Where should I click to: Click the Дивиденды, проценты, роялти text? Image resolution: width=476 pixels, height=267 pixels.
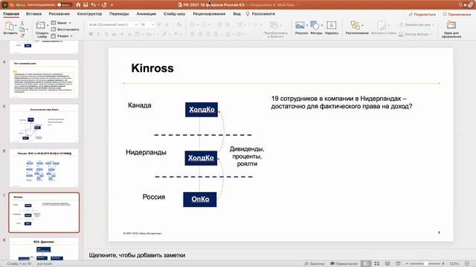(247, 156)
